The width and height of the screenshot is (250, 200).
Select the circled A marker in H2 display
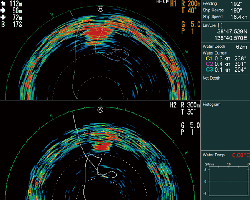pos(100,110)
